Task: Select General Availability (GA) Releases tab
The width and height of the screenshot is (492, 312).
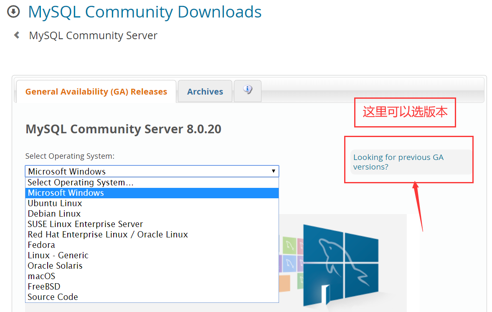Action: coord(96,91)
